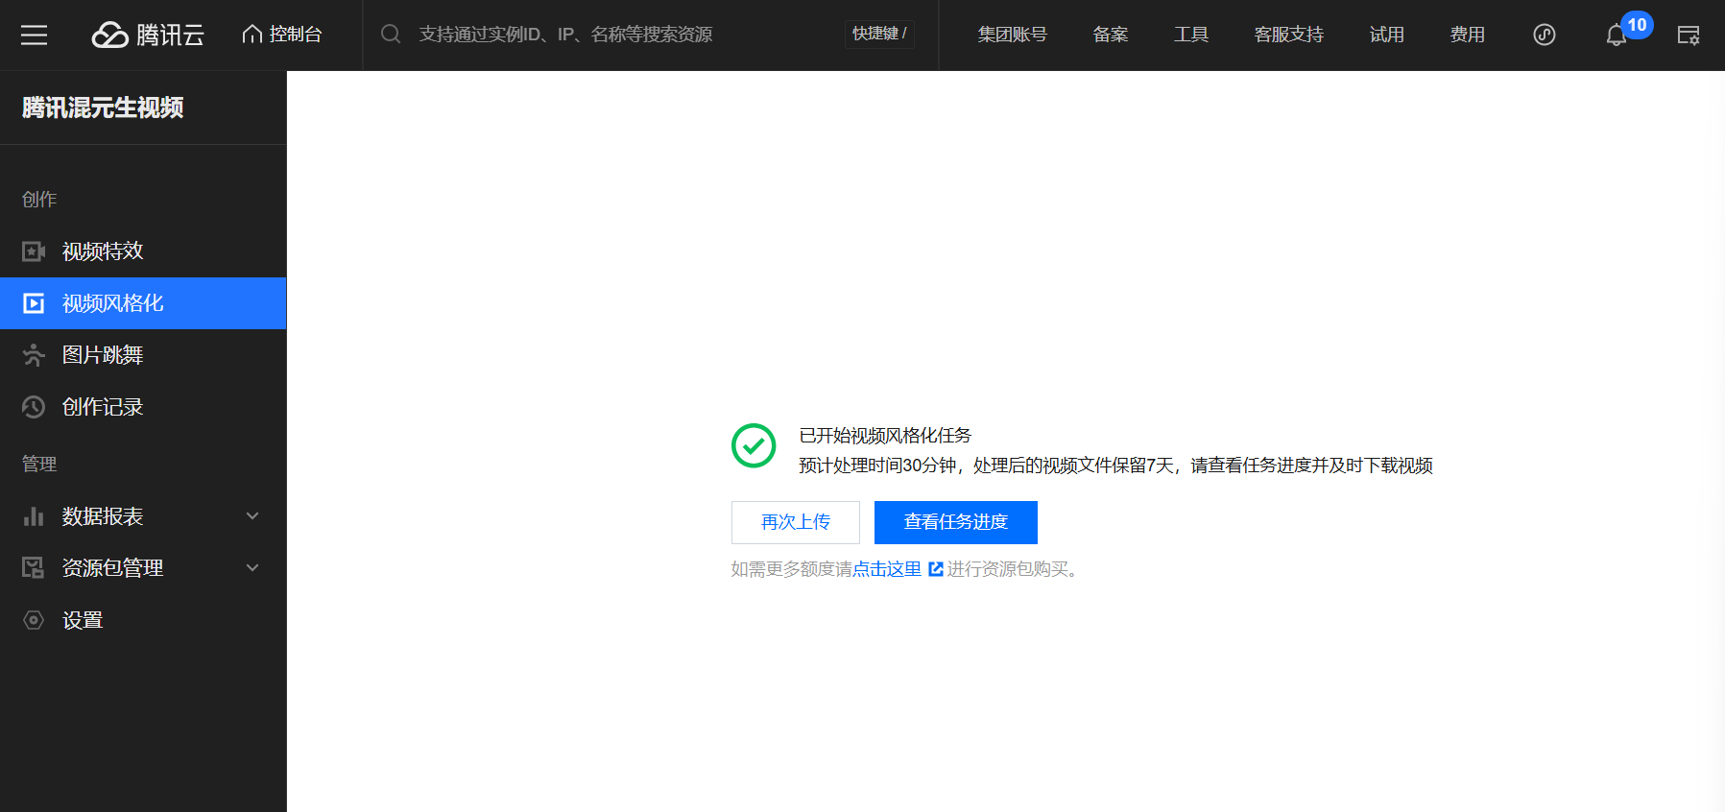The width and height of the screenshot is (1725, 812).
Task: Click the 资源包管理 package icon
Action: point(34,568)
